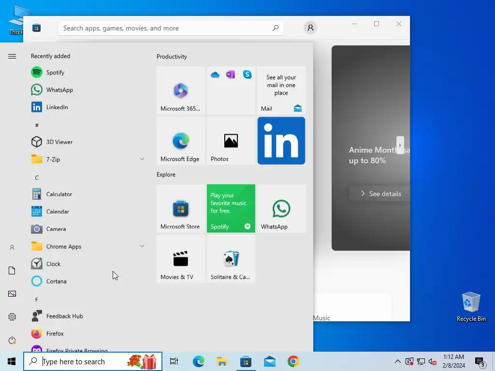The width and height of the screenshot is (495, 371).
Task: Click the network icon in system tray
Action: click(421, 361)
